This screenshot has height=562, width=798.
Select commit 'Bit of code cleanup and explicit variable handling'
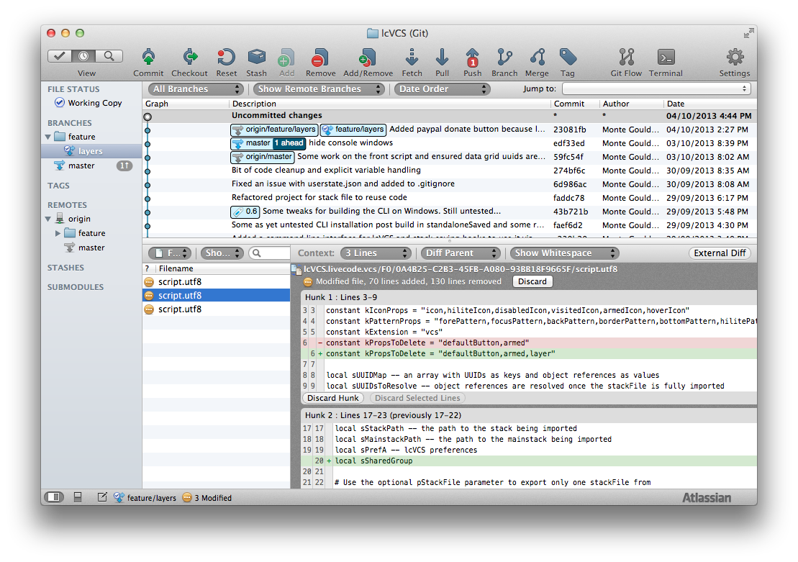click(450, 171)
